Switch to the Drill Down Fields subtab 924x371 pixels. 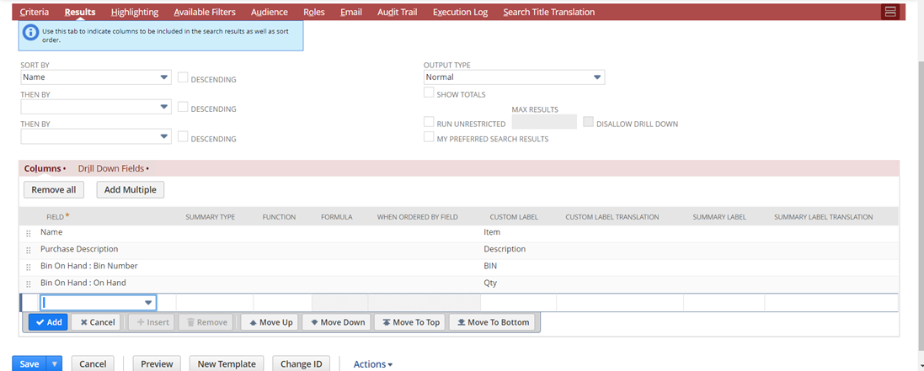[113, 168]
